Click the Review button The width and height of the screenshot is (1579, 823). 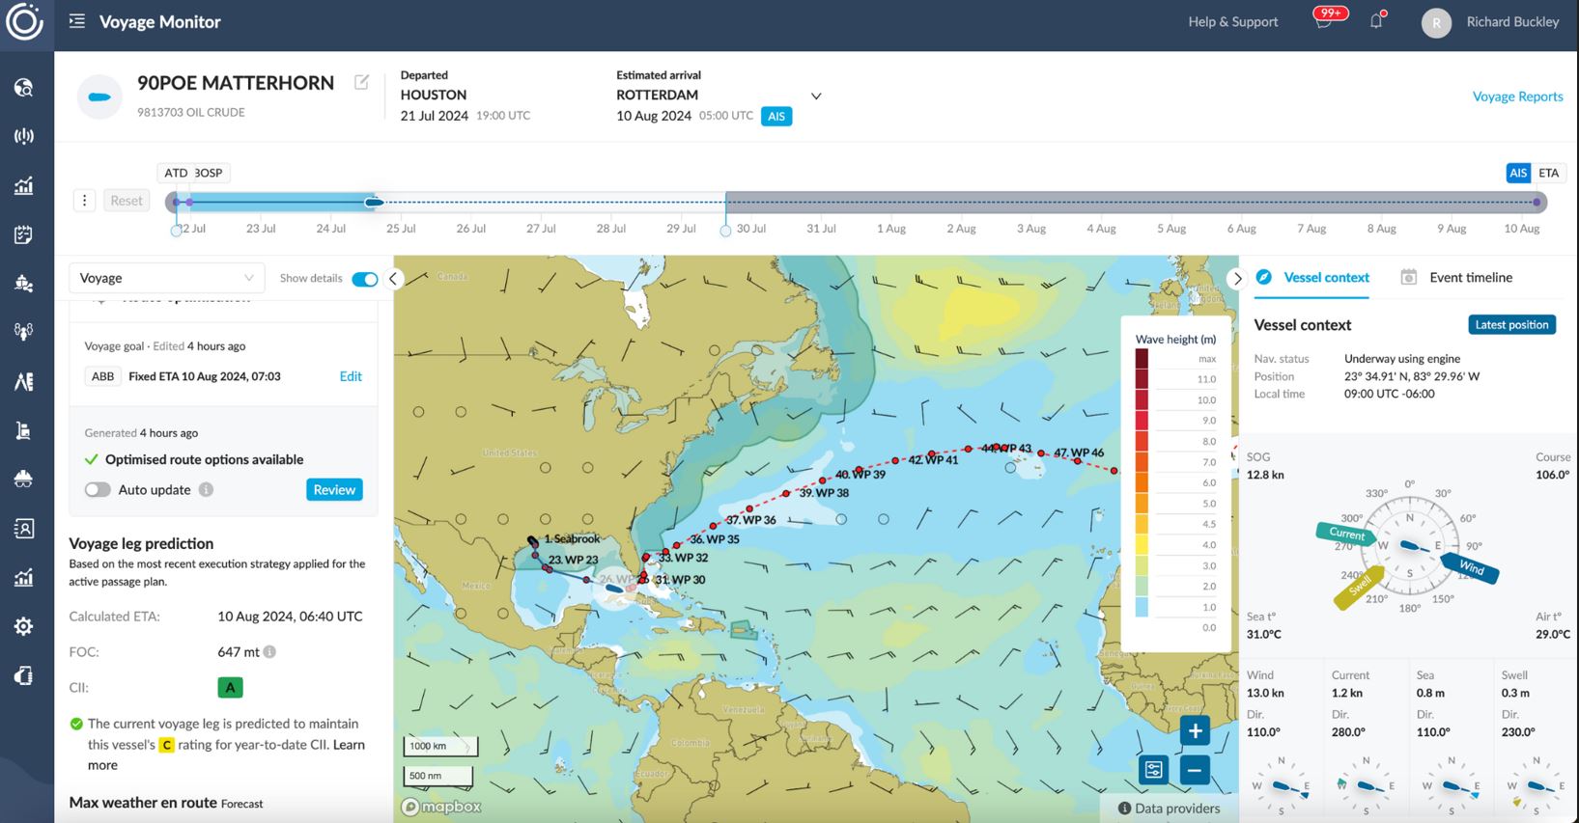pyautogui.click(x=334, y=490)
